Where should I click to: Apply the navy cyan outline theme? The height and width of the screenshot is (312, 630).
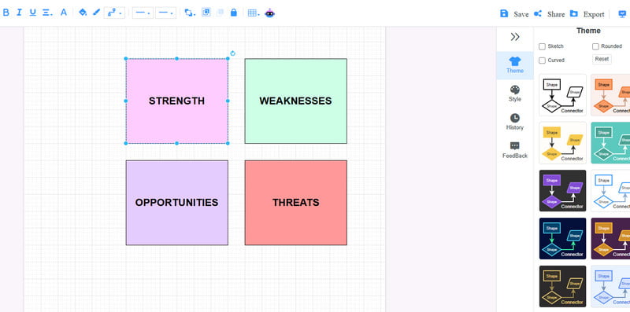562,239
